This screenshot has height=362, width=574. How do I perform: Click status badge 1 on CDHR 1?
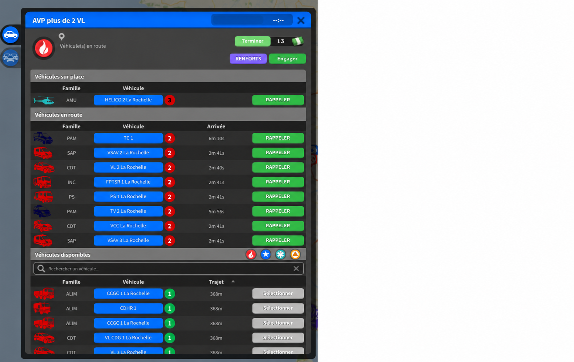pyautogui.click(x=170, y=309)
